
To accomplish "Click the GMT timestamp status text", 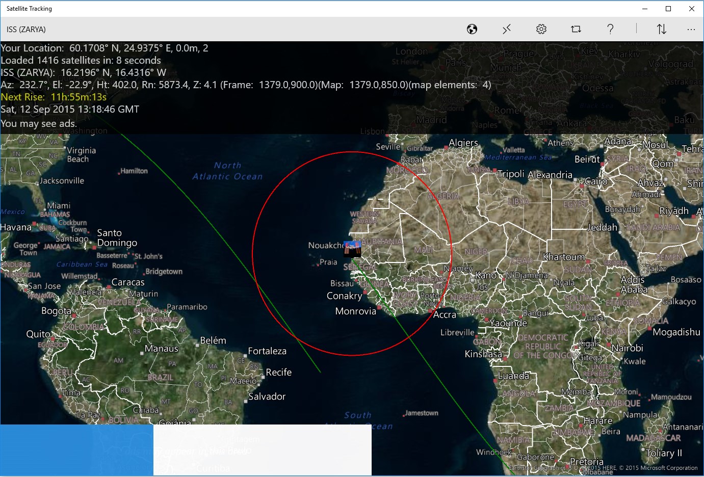I will [x=70, y=109].
